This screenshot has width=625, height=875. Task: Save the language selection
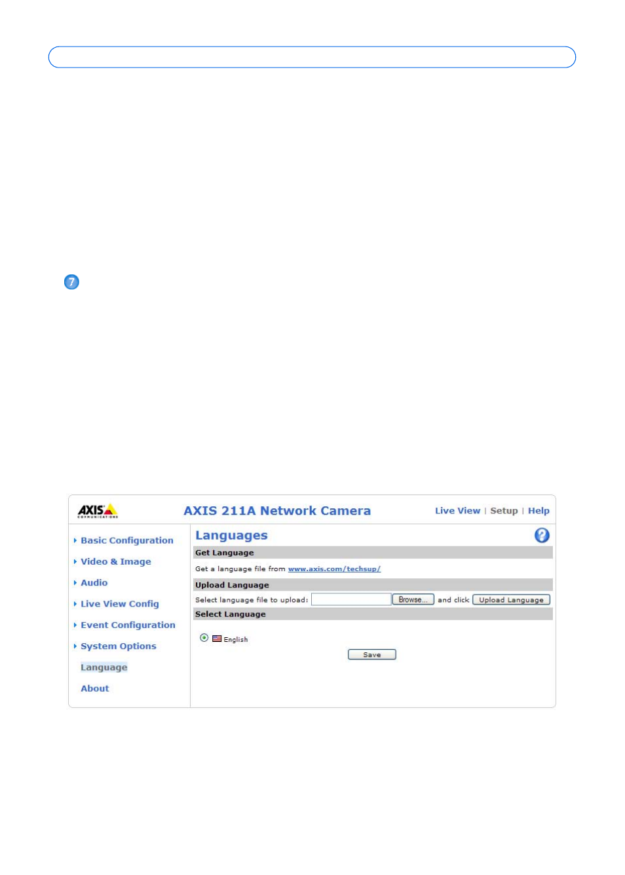[x=372, y=654]
